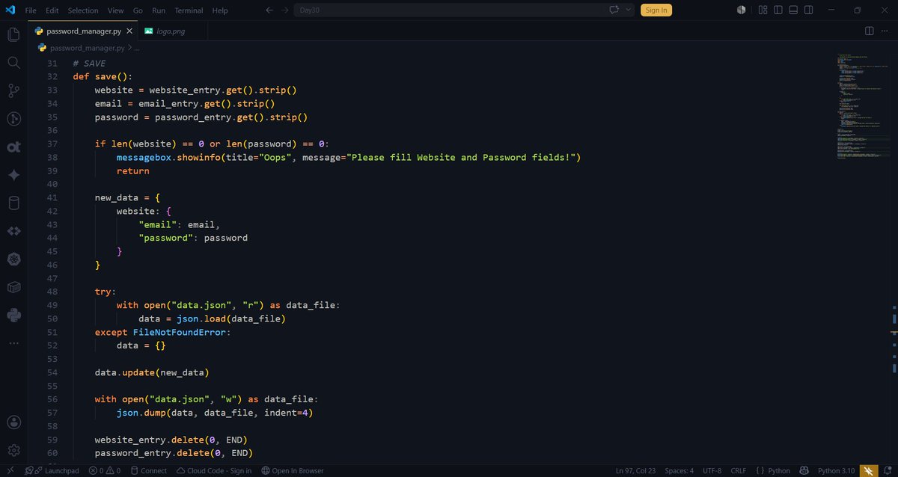898x477 pixels.
Task: Select Python 3.10 interpreter in status bar
Action: pos(836,470)
